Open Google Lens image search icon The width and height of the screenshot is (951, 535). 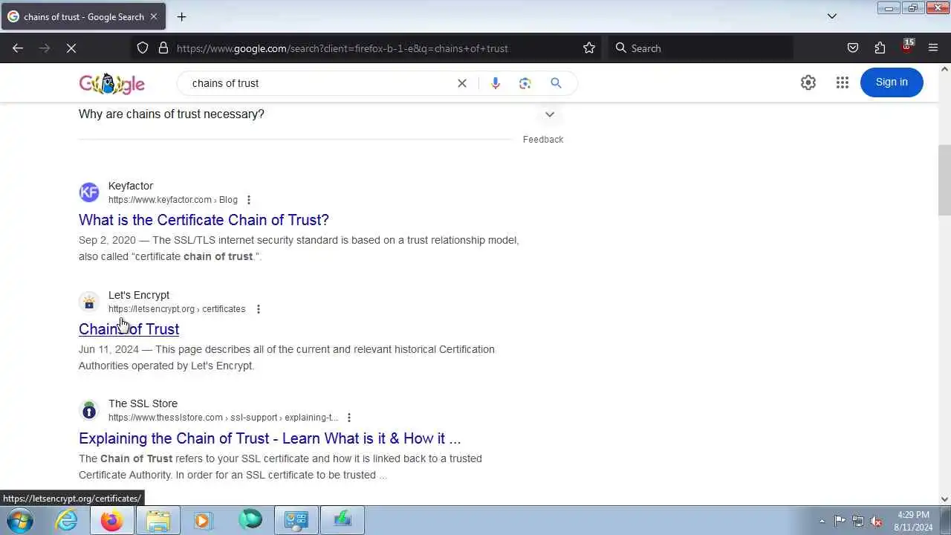coord(525,83)
